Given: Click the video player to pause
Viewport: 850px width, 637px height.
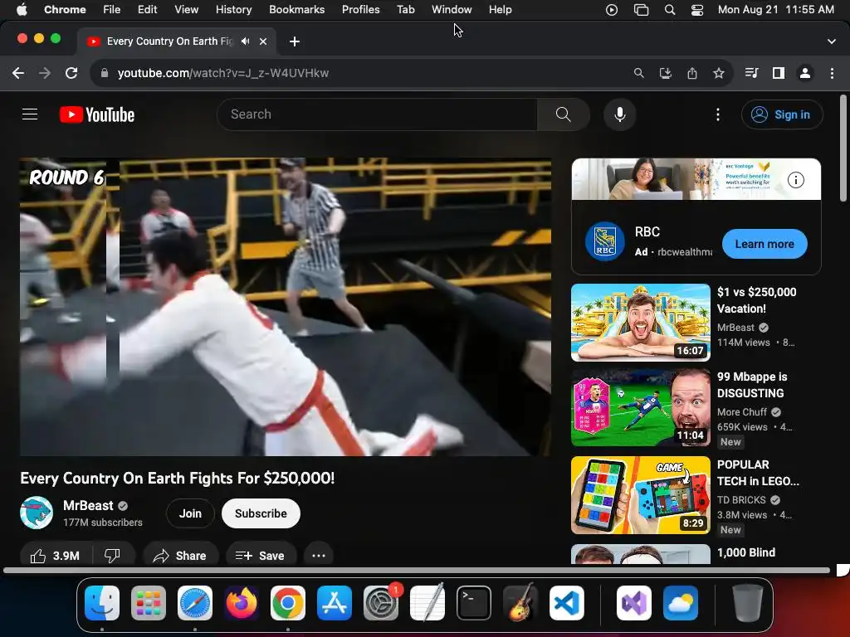Looking at the screenshot, I should (286, 307).
